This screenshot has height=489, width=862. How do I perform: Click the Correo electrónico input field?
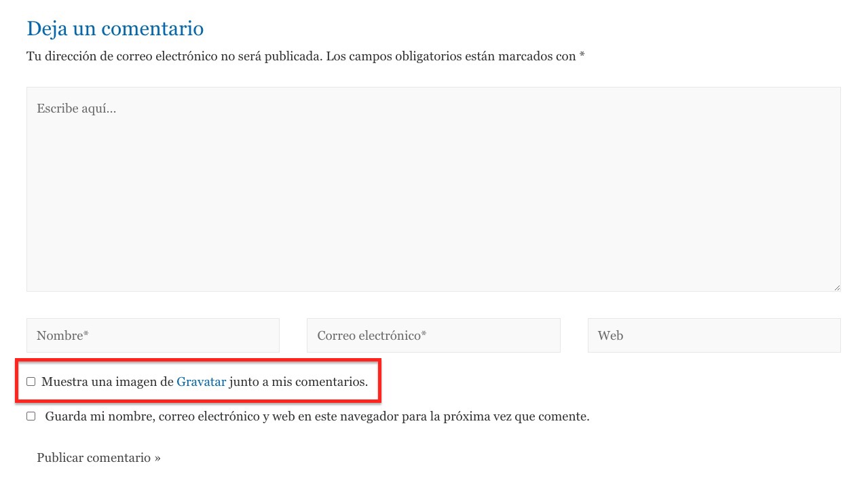(433, 335)
